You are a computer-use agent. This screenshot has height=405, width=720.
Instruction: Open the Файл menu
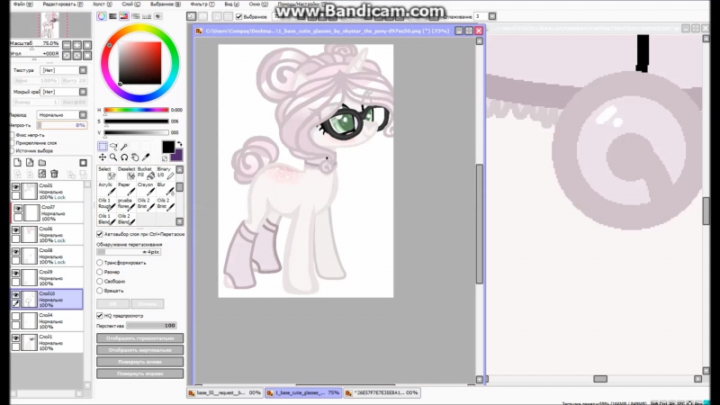pos(22,4)
